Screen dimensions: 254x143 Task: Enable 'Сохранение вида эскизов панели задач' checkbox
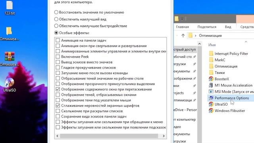click(58, 116)
